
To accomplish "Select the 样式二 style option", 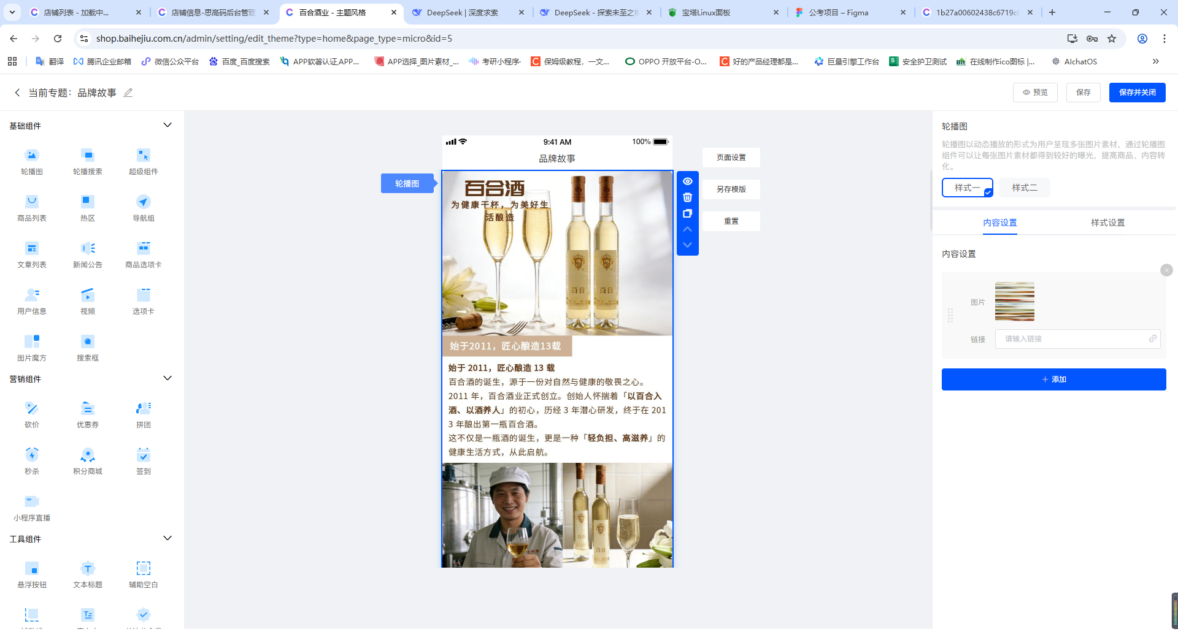I will click(1024, 188).
